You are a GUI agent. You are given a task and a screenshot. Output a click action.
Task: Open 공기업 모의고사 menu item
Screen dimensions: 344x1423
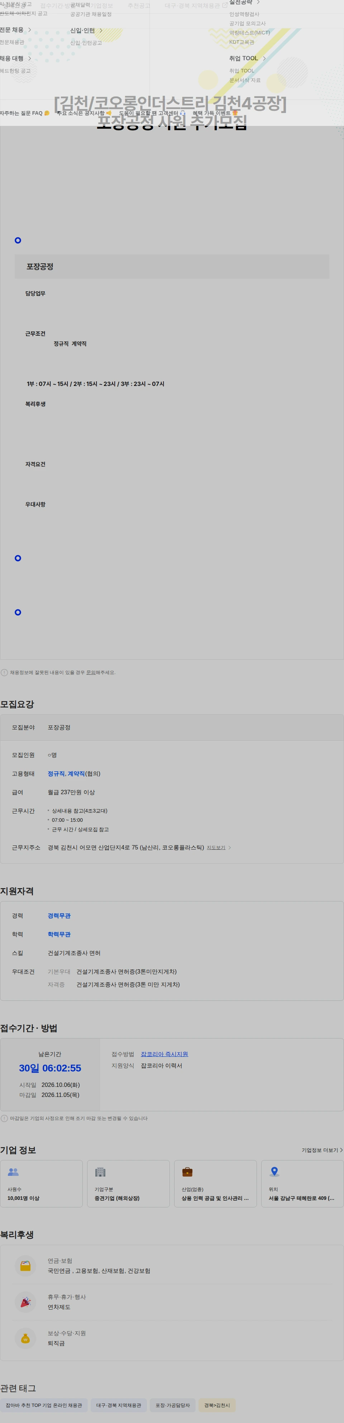coord(247,24)
